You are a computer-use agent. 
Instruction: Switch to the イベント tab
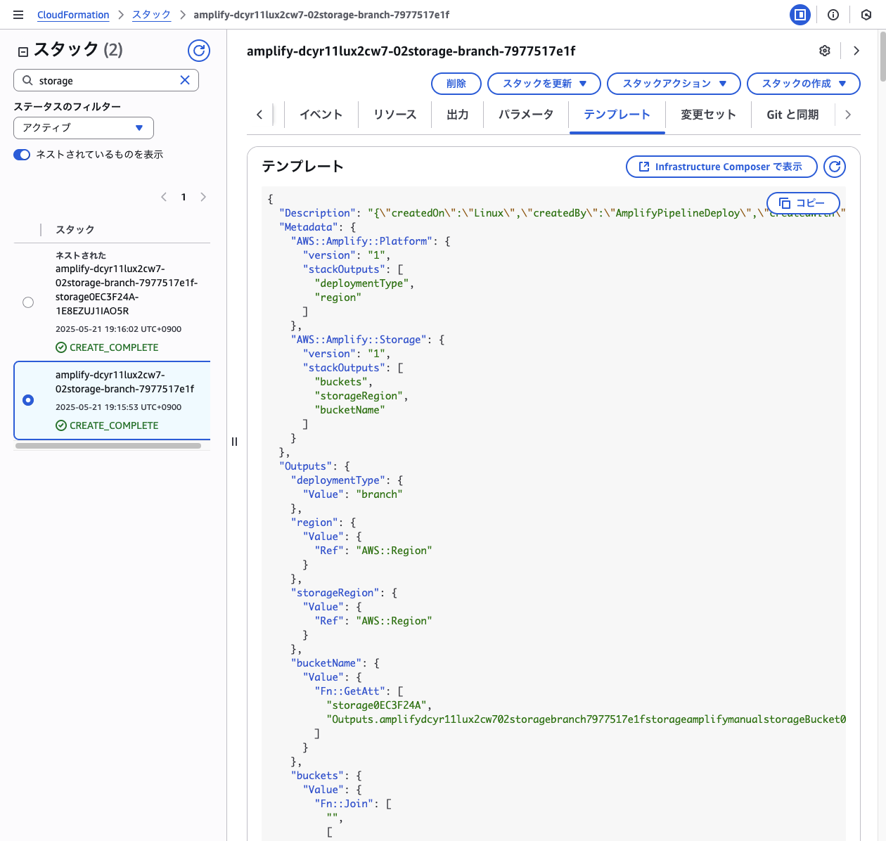[321, 115]
